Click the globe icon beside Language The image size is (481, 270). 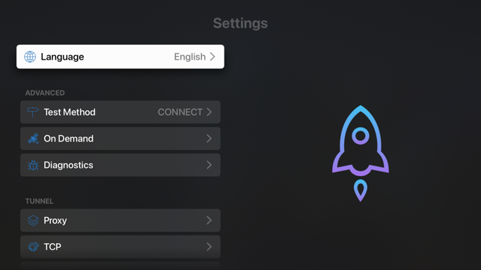point(30,57)
